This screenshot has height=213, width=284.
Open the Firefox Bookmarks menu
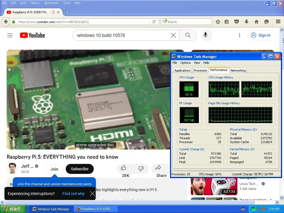[52, 3]
